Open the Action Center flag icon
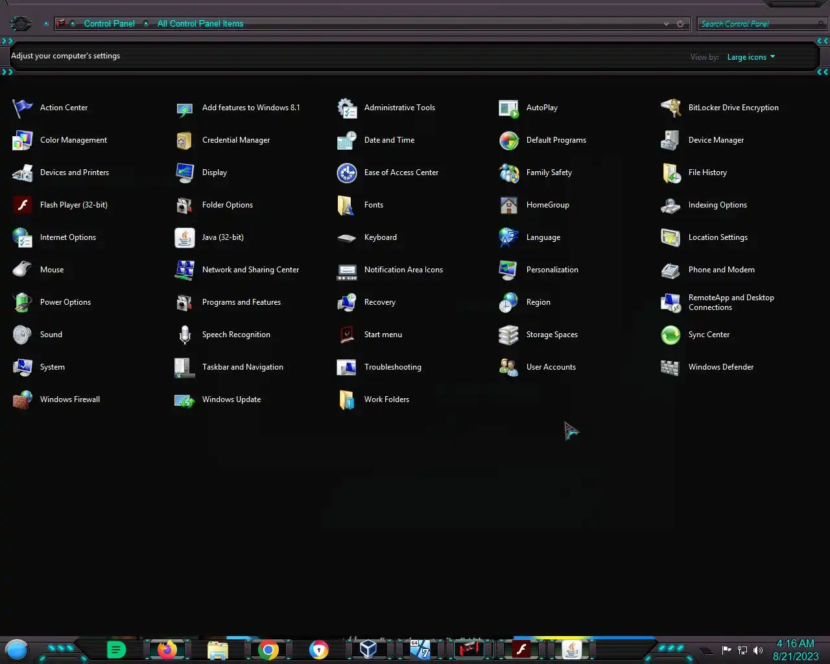 [x=23, y=108]
